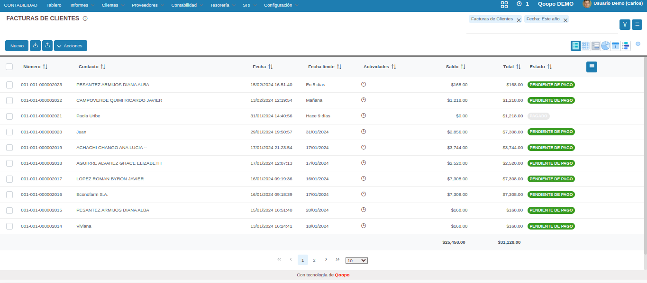
Task: Click the upload icon button beside Acciones
Action: 47,45
